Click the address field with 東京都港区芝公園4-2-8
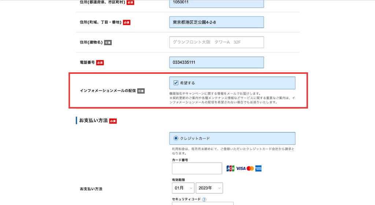 coord(216,22)
